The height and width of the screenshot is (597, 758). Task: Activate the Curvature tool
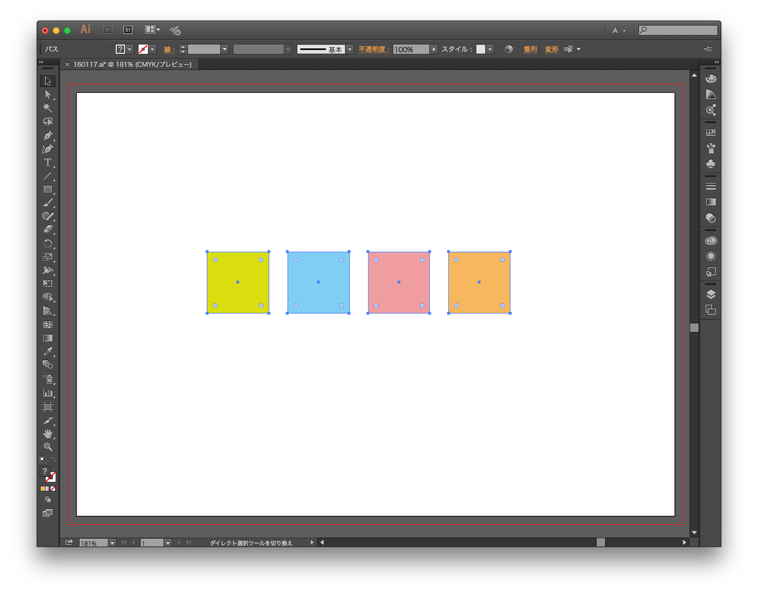tap(48, 149)
